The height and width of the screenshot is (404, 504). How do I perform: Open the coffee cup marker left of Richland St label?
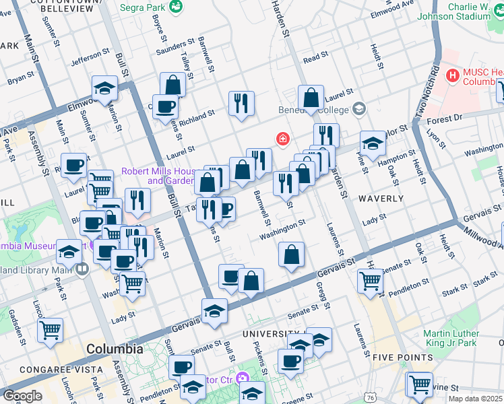click(165, 108)
